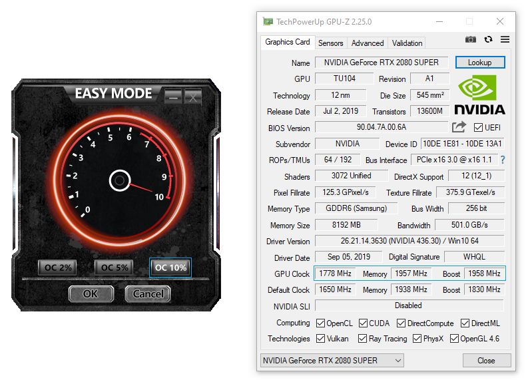Click the Bus Width 256 bit value
The image size is (528, 382).
point(476,208)
